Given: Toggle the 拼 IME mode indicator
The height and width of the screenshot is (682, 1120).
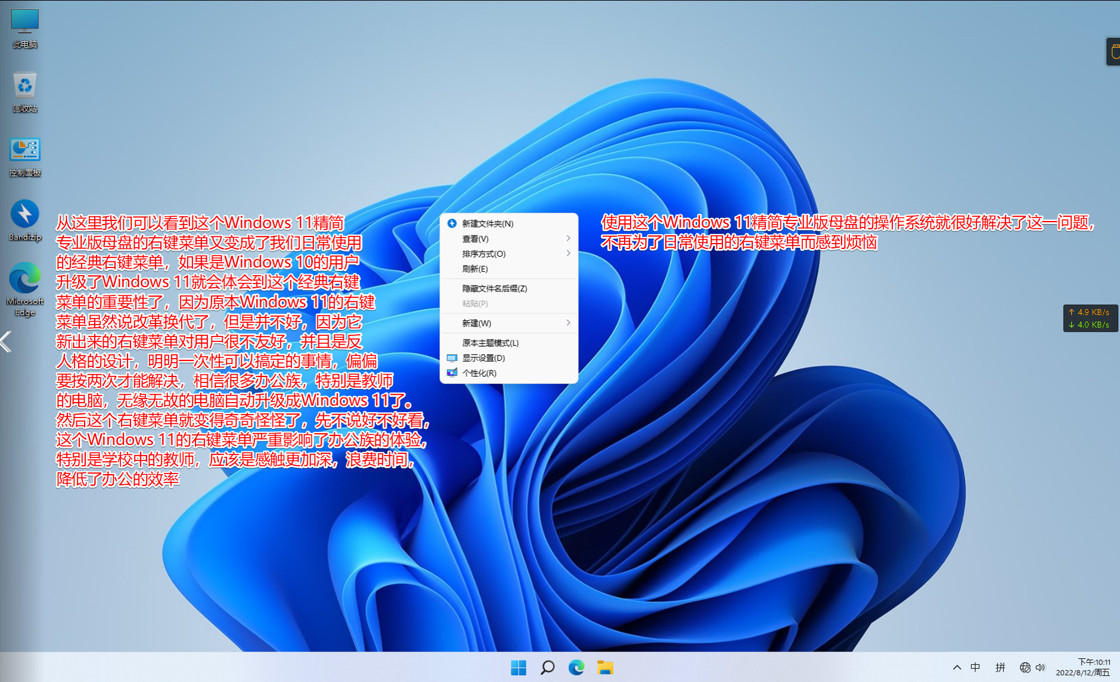Looking at the screenshot, I should click(1000, 668).
